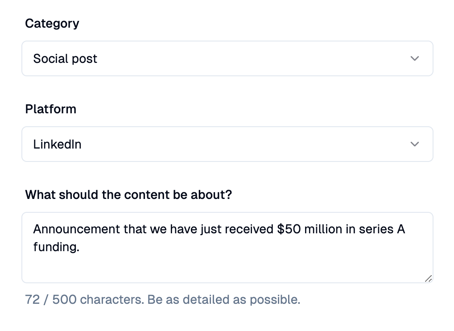
Task: Click the word 'funding.' in the textarea
Action: 56,247
